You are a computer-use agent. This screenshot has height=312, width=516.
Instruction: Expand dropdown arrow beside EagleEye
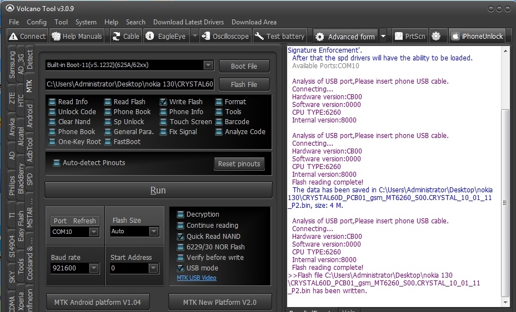coord(194,36)
